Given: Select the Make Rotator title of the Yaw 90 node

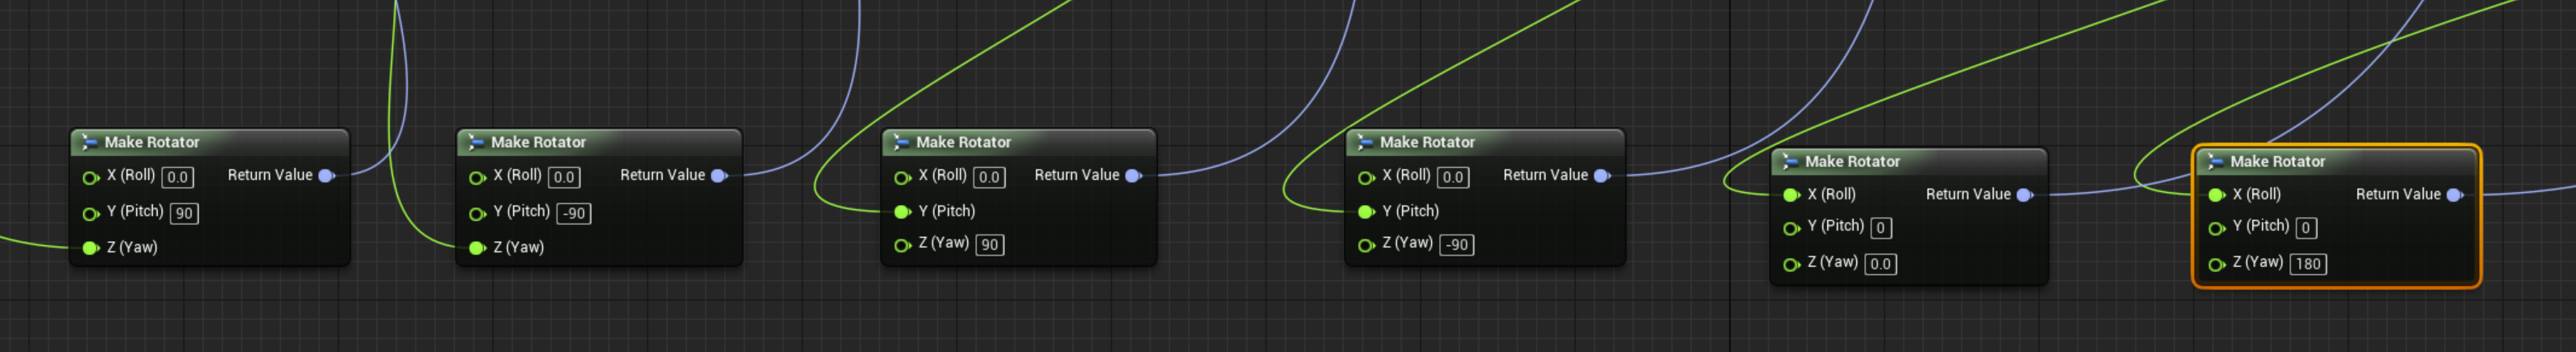Looking at the screenshot, I should click(x=963, y=142).
